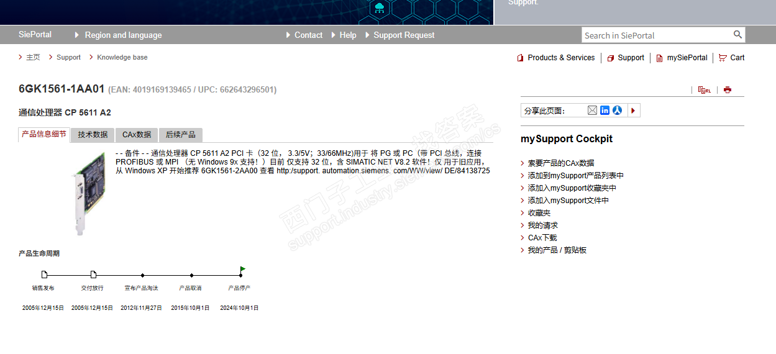
Task: Print the page with the printer icon
Action: pos(727,90)
